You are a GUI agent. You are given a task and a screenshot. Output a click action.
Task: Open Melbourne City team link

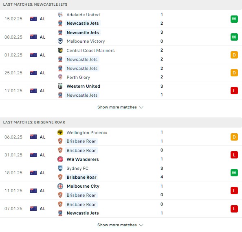pos(83,186)
